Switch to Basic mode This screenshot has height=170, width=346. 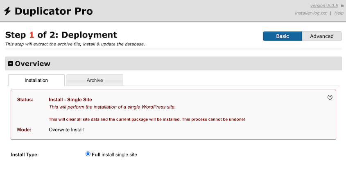pyautogui.click(x=283, y=36)
